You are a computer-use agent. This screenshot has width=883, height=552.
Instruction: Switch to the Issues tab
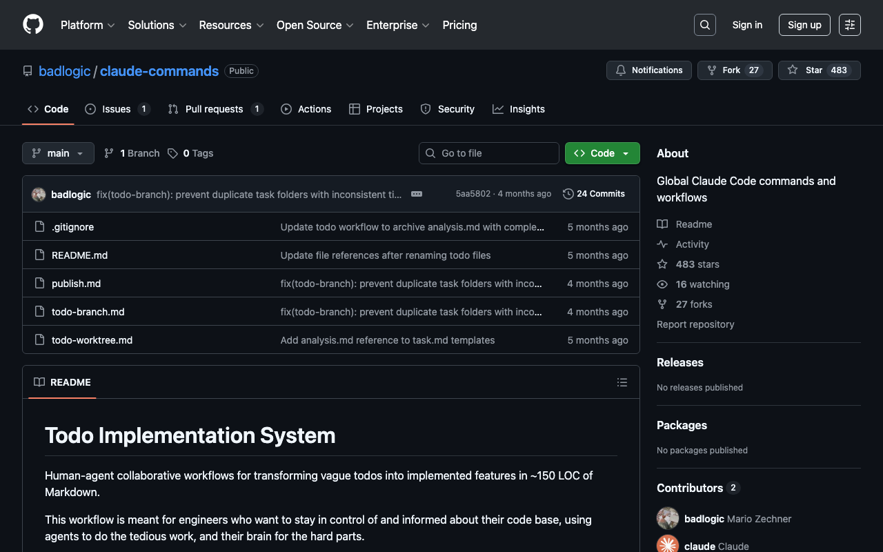click(x=117, y=109)
